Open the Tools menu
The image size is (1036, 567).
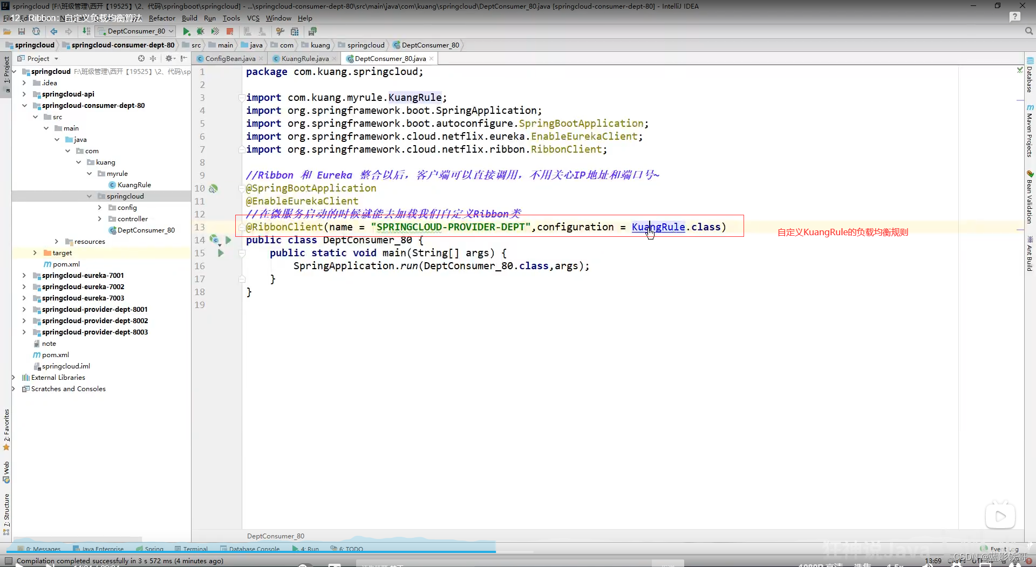point(231,18)
